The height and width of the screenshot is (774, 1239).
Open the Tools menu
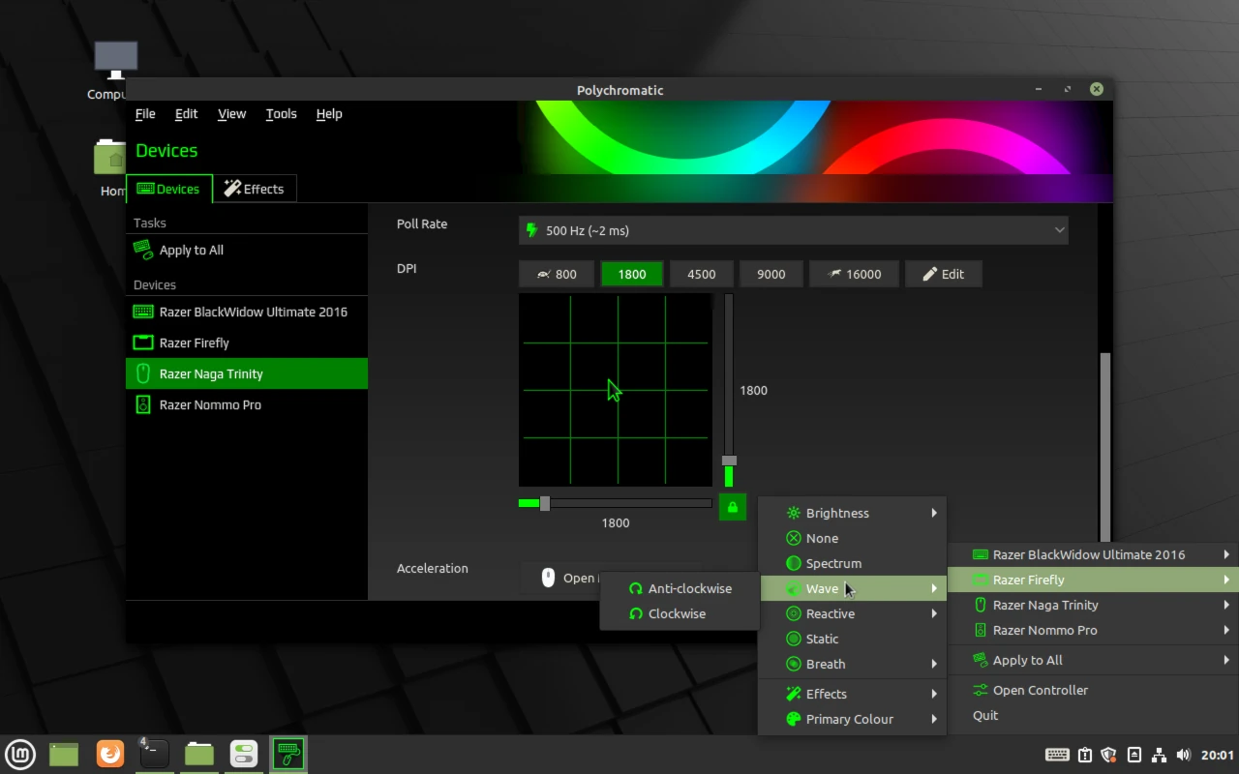pyautogui.click(x=281, y=113)
